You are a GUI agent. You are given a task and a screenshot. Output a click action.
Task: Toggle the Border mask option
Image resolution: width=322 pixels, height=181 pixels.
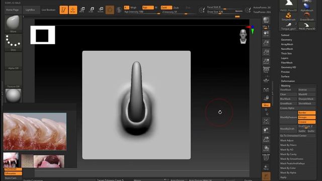click(306, 113)
